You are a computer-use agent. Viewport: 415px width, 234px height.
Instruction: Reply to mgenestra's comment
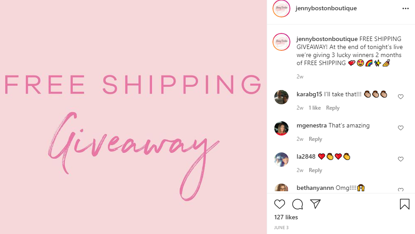click(315, 139)
